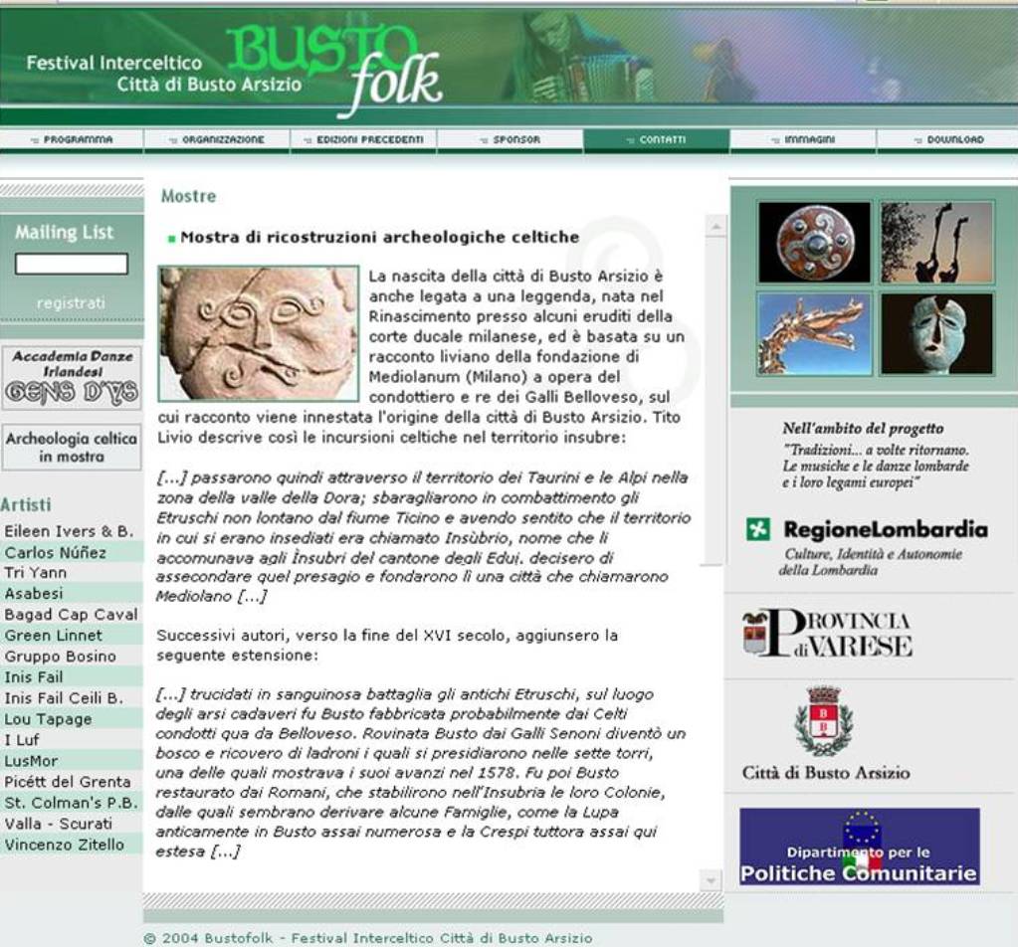Select the Contatti menu item
1018x947 pixels.
(657, 139)
